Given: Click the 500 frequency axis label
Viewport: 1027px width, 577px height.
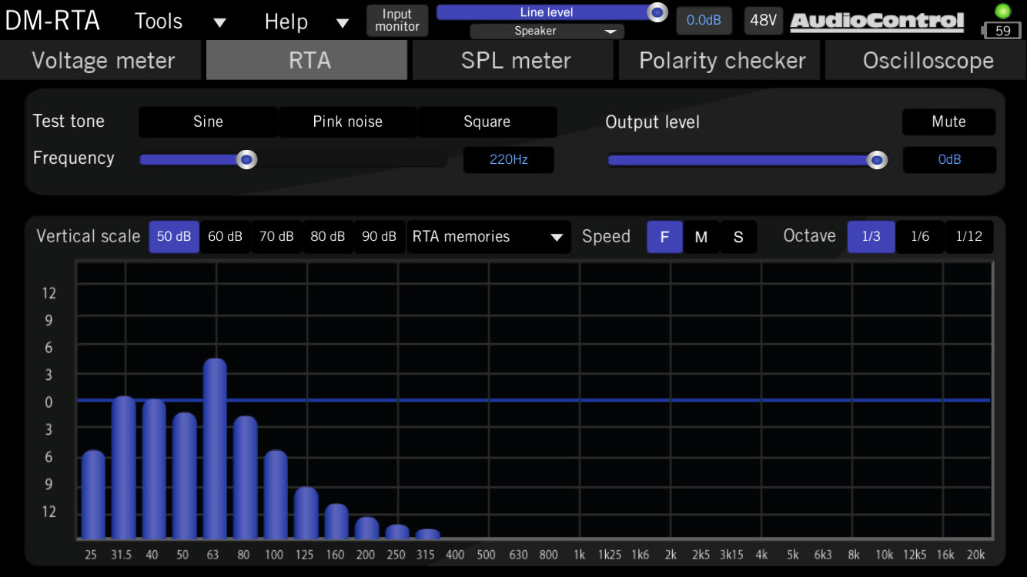Looking at the screenshot, I should click(x=487, y=555).
